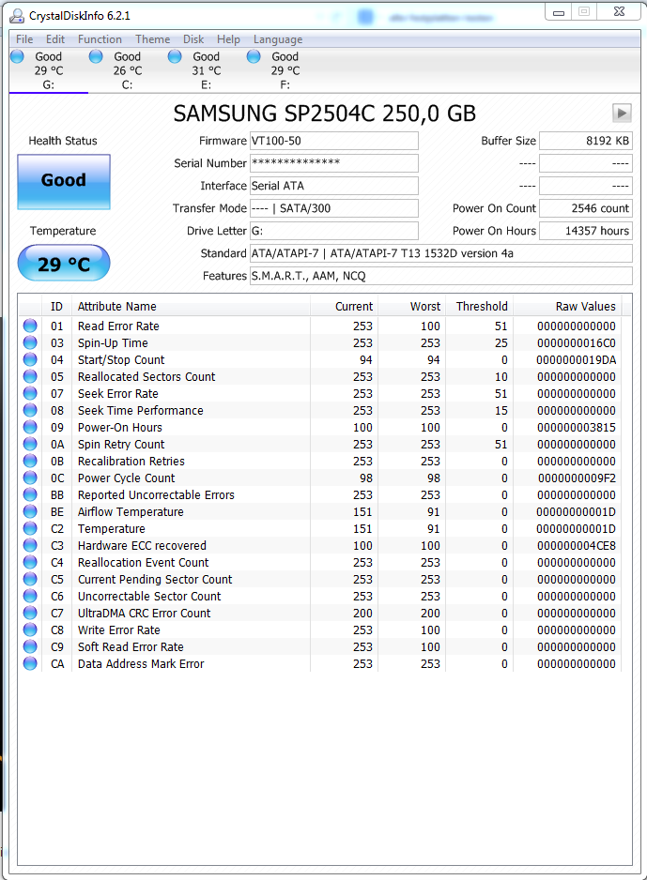Click status icon for Soft Read Error Rate
The height and width of the screenshot is (880, 647).
pyautogui.click(x=30, y=646)
